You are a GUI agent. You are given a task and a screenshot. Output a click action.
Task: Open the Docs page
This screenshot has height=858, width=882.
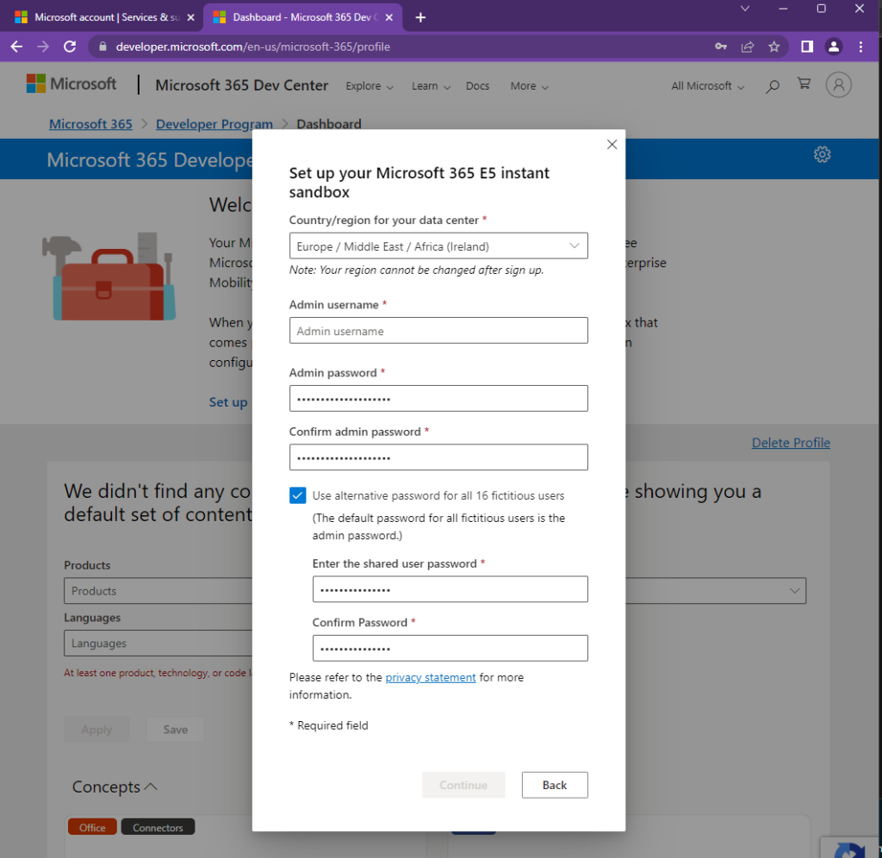477,86
